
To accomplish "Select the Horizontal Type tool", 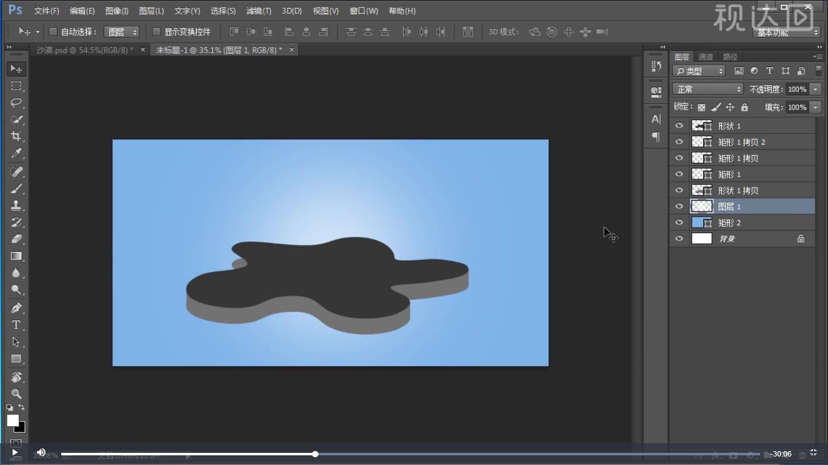I will click(16, 325).
